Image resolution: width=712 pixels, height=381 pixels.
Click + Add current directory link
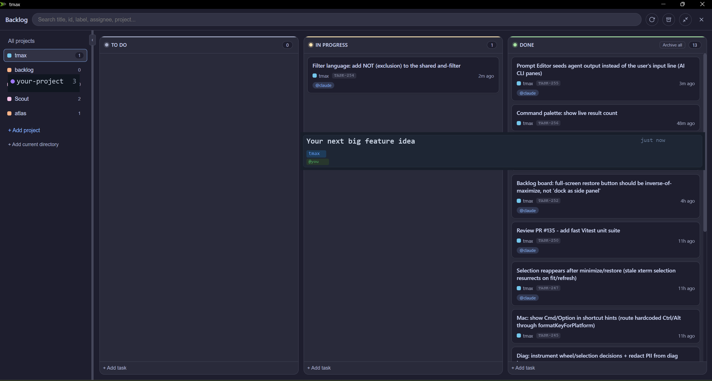coord(33,144)
